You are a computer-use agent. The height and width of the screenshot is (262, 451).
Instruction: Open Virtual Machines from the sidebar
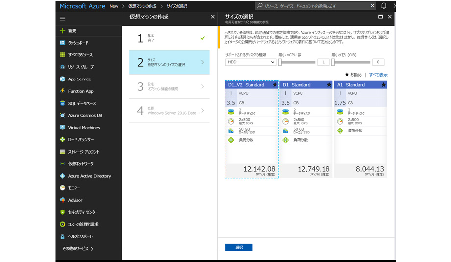(83, 128)
